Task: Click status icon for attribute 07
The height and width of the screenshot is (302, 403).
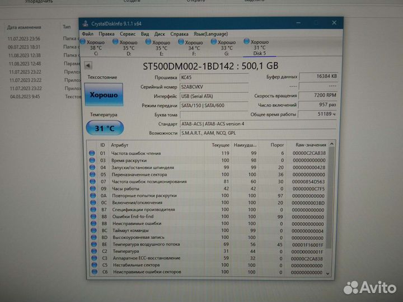Action: [92, 181]
